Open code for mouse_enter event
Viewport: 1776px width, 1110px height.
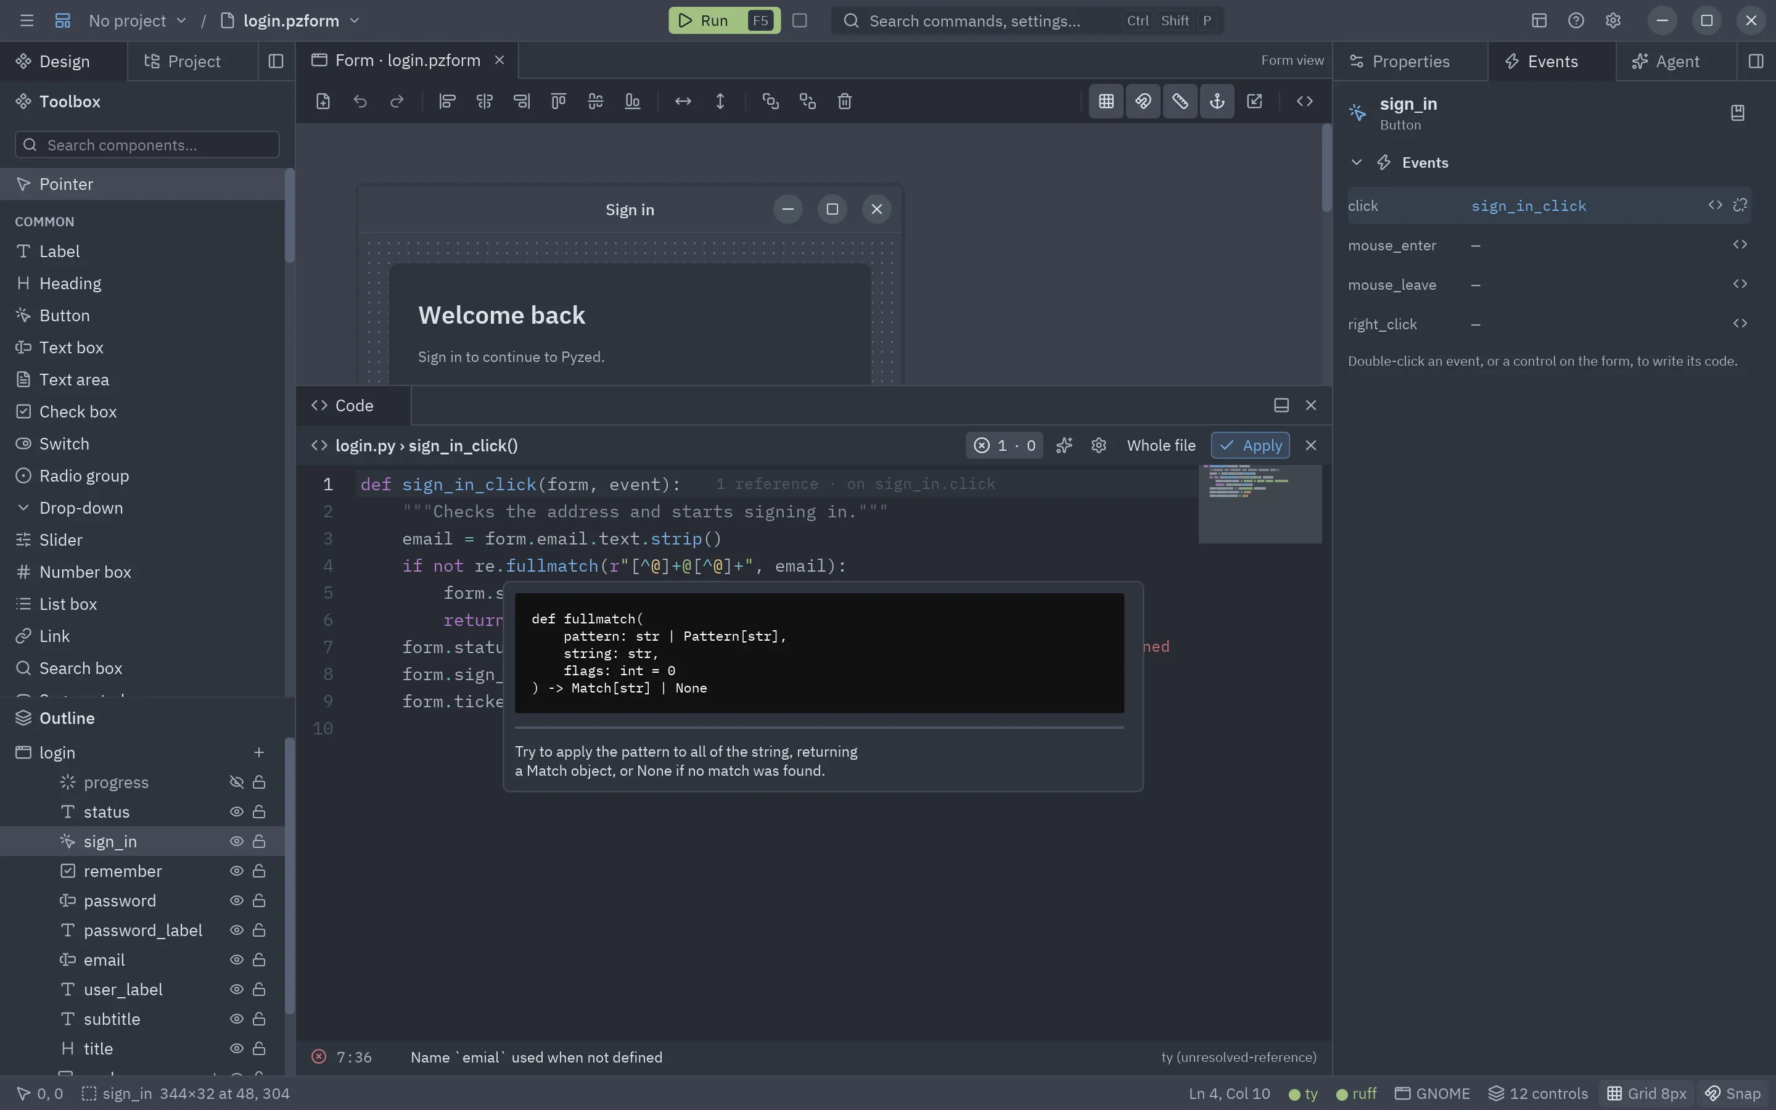coord(1739,244)
